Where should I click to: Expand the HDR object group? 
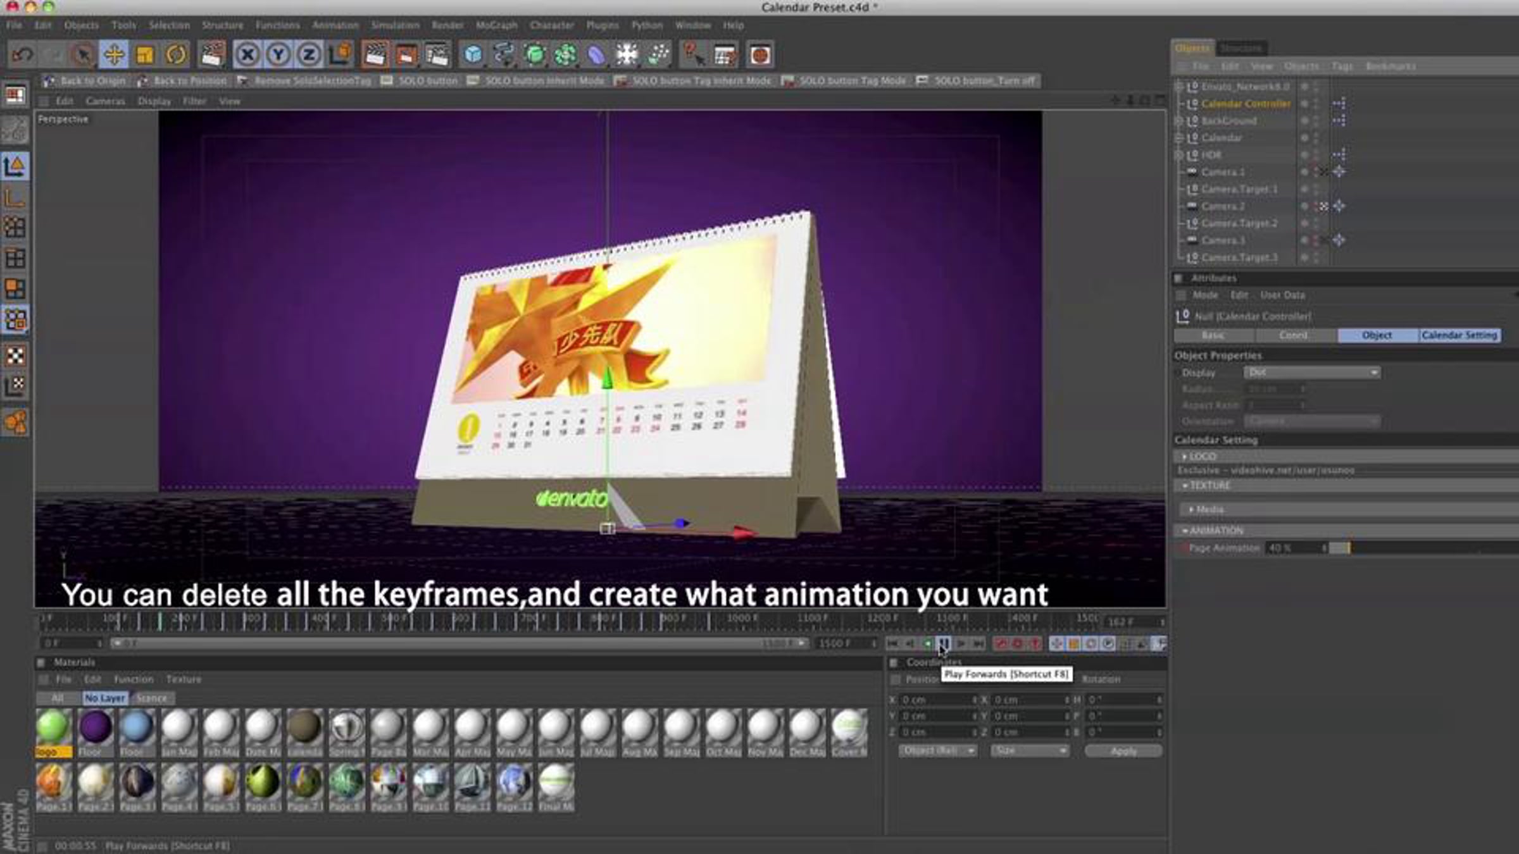tap(1178, 155)
